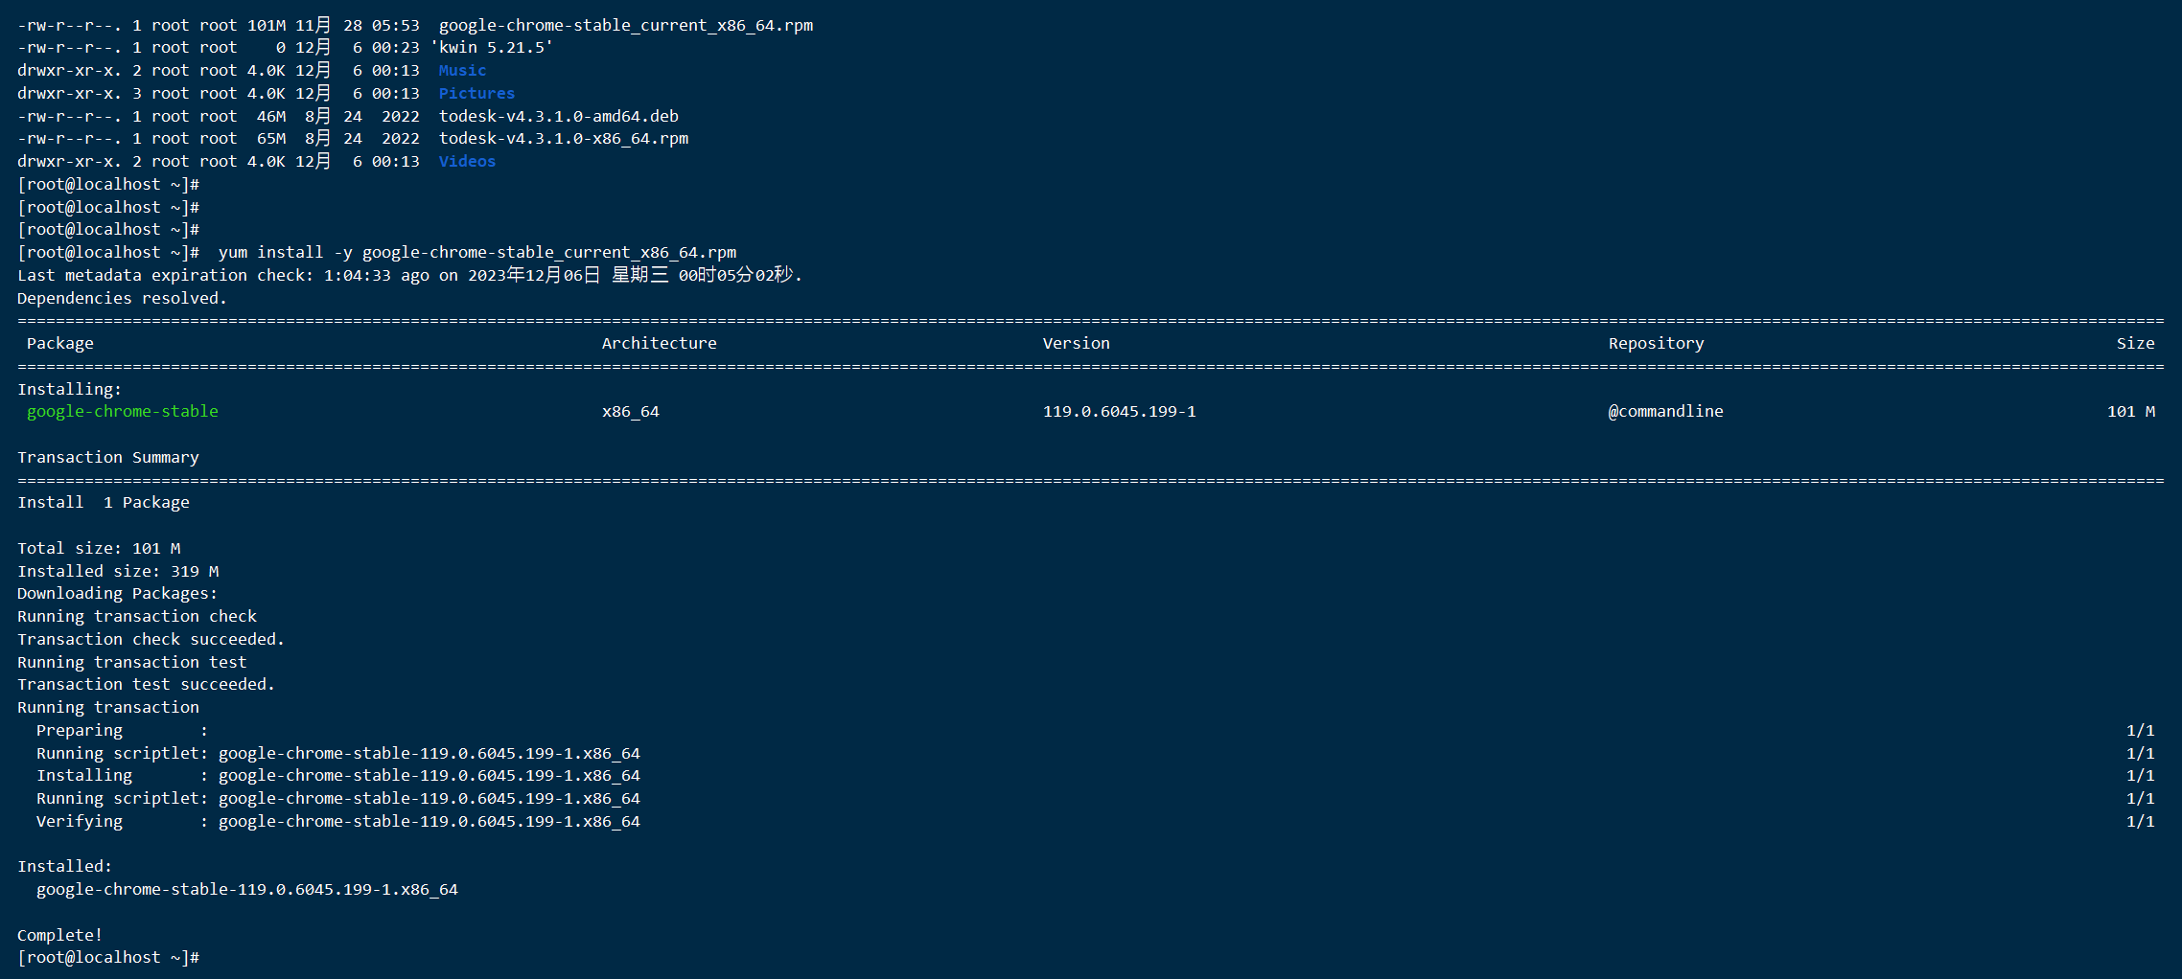Click the 101 M size value in the table
The width and height of the screenshot is (2182, 979).
(2131, 412)
